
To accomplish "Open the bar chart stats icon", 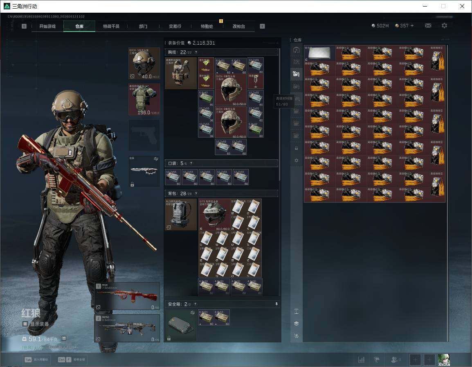I will pyautogui.click(x=361, y=360).
